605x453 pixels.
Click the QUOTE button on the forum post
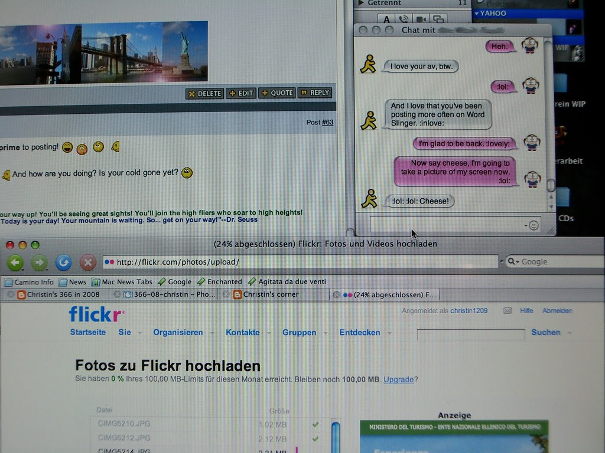pos(277,93)
